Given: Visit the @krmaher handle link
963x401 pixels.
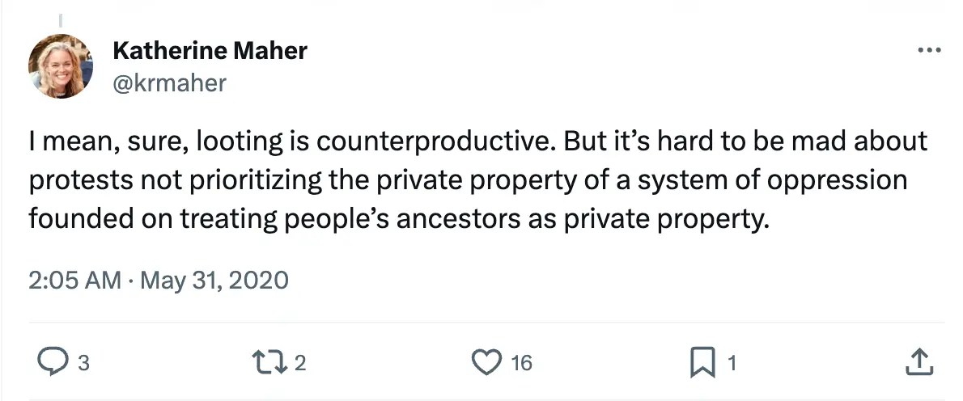Looking at the screenshot, I should (x=169, y=82).
